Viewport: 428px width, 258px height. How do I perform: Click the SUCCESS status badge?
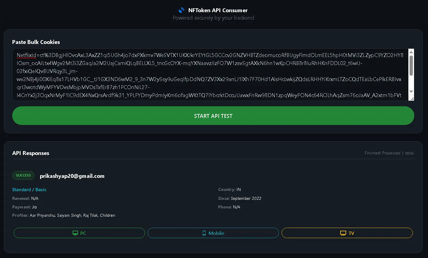(x=23, y=175)
